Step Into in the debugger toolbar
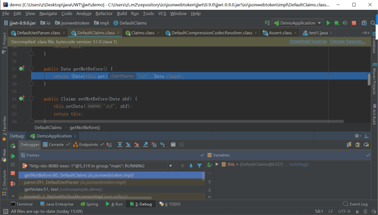 pos(128,145)
